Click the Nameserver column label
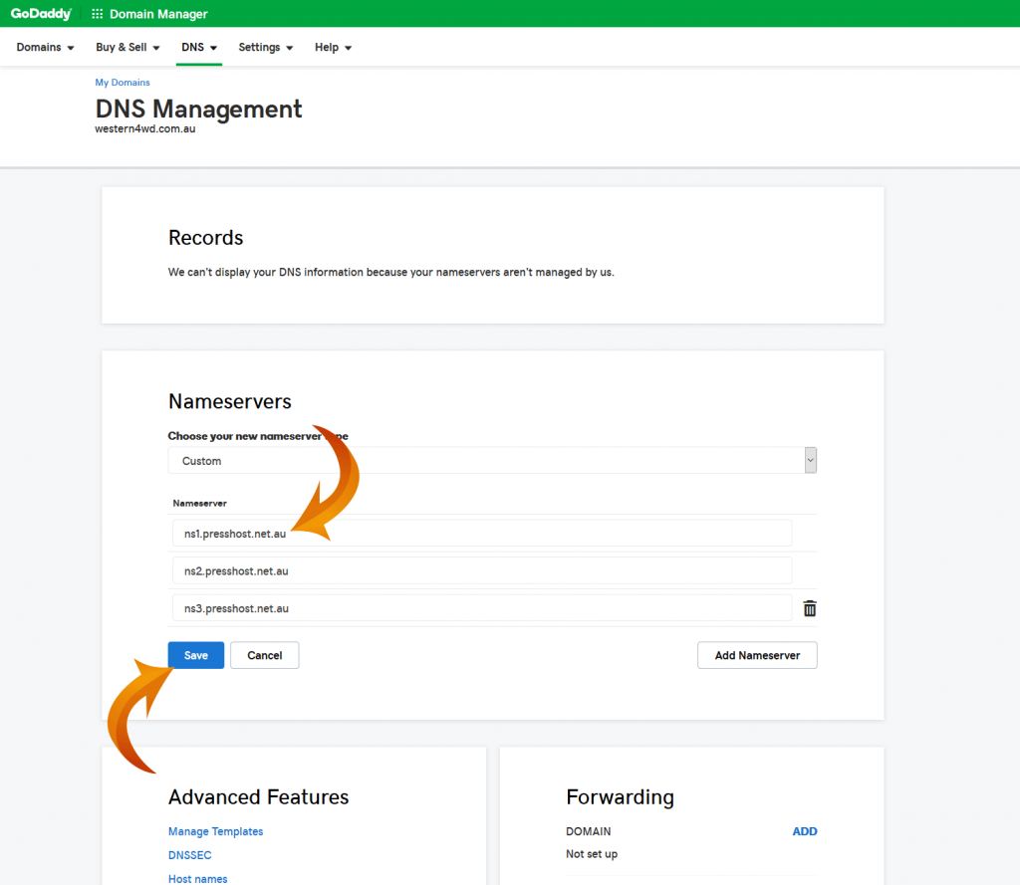This screenshot has width=1020, height=885. click(199, 504)
